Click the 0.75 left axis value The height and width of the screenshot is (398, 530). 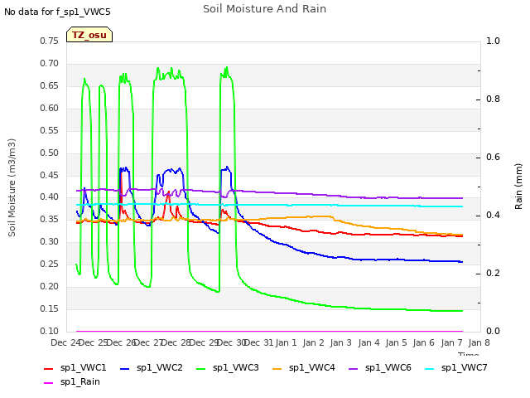50,41
